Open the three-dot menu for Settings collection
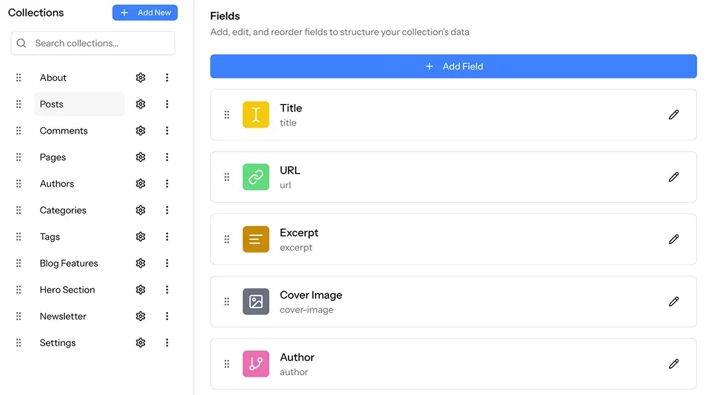This screenshot has width=709, height=395. (167, 343)
